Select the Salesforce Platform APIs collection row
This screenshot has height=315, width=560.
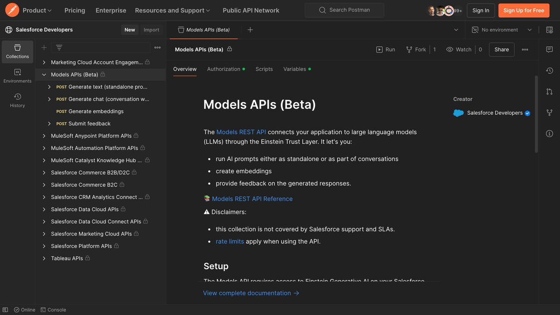click(101, 246)
